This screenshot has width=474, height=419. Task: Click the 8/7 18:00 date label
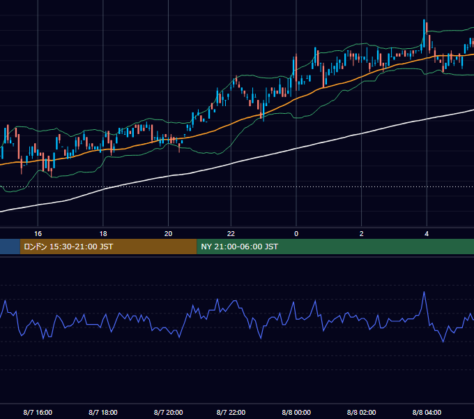pos(103,412)
